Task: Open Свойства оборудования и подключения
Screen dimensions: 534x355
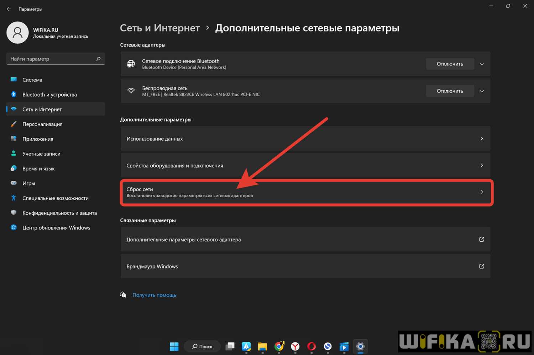Action: pos(305,166)
